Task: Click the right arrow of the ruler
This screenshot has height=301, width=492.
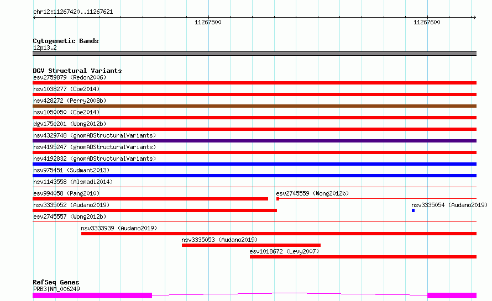Action: coord(474,17)
